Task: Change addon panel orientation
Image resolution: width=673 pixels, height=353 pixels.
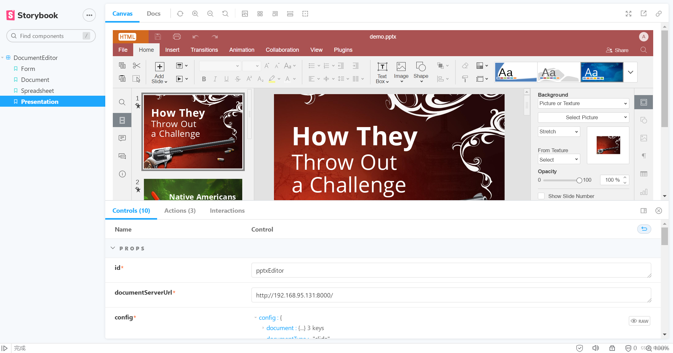Action: click(643, 211)
